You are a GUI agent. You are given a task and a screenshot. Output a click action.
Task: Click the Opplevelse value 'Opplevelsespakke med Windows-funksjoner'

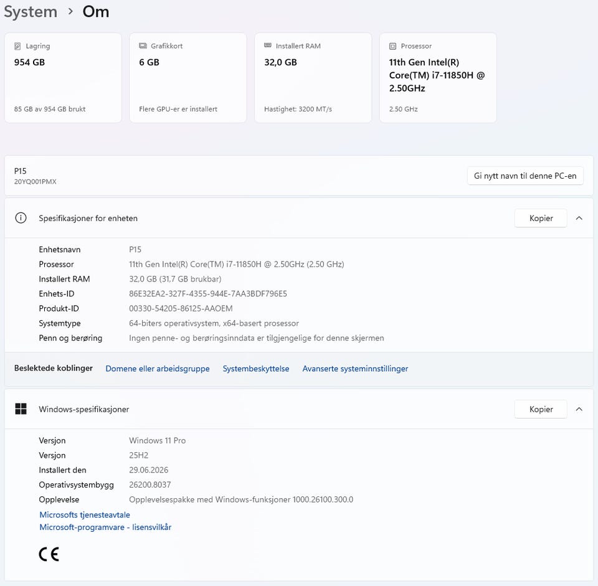click(x=210, y=500)
